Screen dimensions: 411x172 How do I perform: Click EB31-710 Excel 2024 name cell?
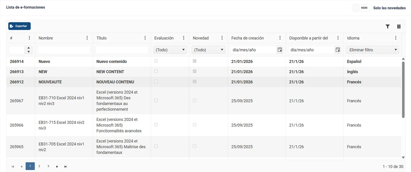63,100
